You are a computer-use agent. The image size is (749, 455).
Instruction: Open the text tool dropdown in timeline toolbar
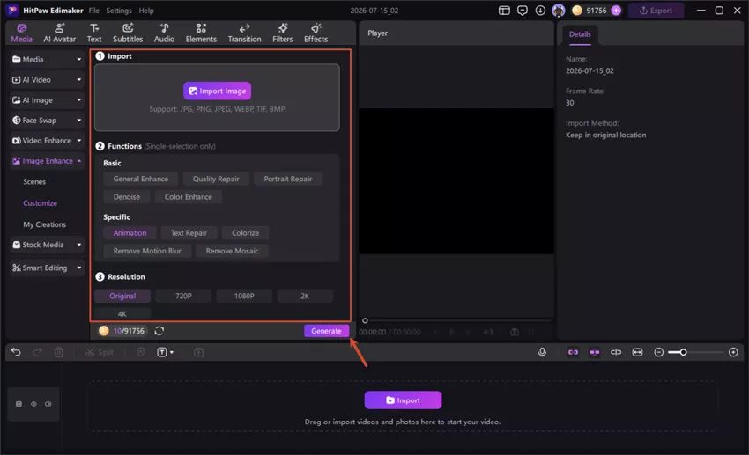click(x=166, y=352)
